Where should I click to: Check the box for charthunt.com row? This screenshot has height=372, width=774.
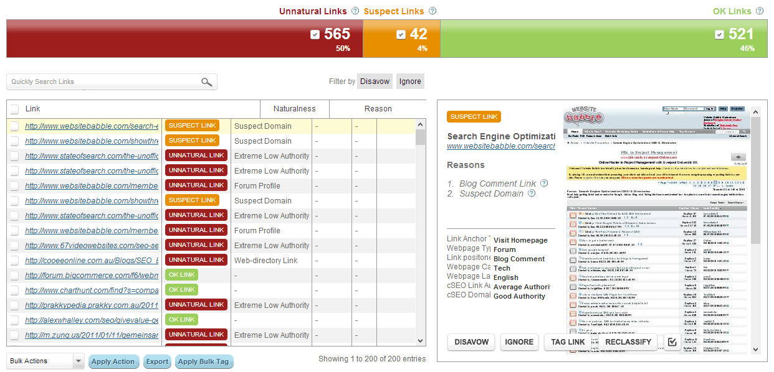(14, 290)
